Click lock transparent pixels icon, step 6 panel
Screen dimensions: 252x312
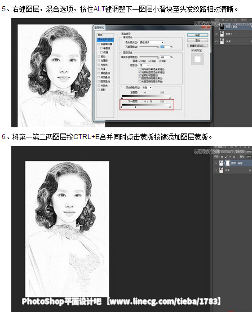[222, 157]
